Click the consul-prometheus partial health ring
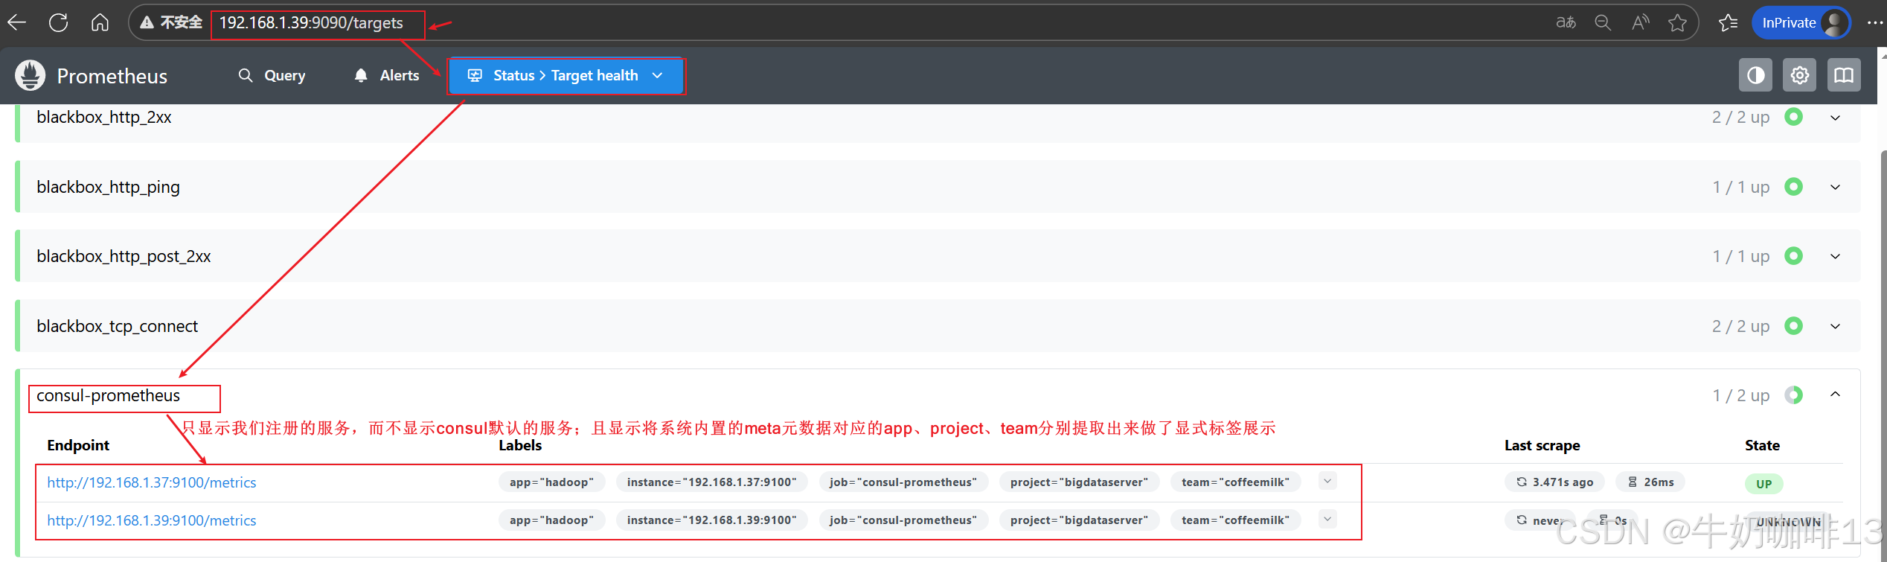The width and height of the screenshot is (1887, 562). pos(1794,395)
